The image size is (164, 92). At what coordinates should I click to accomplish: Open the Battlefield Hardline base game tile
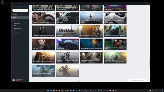pos(67,71)
